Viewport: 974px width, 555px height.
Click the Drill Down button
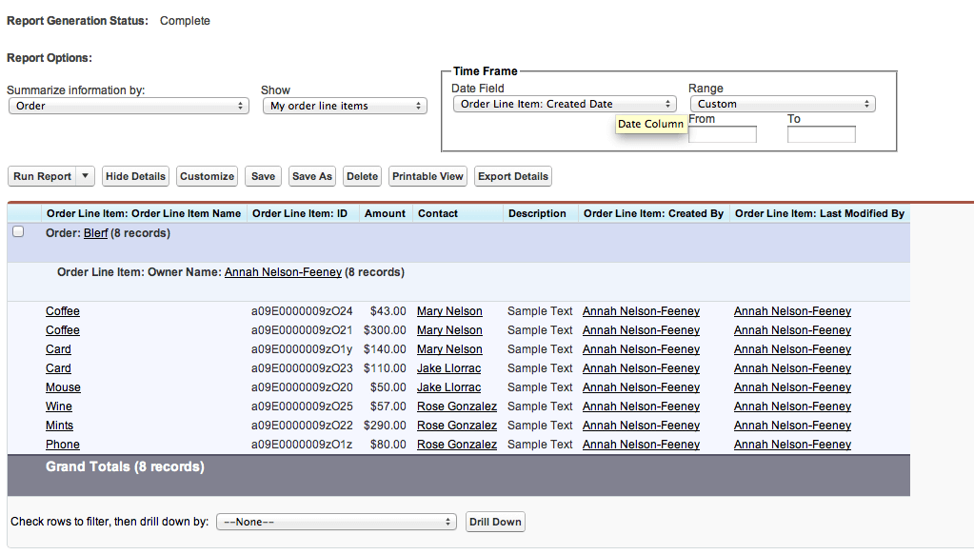pyautogui.click(x=495, y=522)
